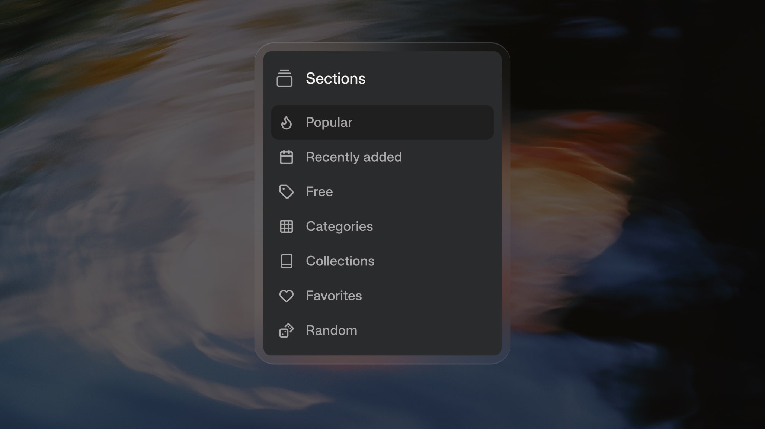Viewport: 765px width, 429px height.
Task: Click the stacked layers Sections icon
Action: click(284, 78)
